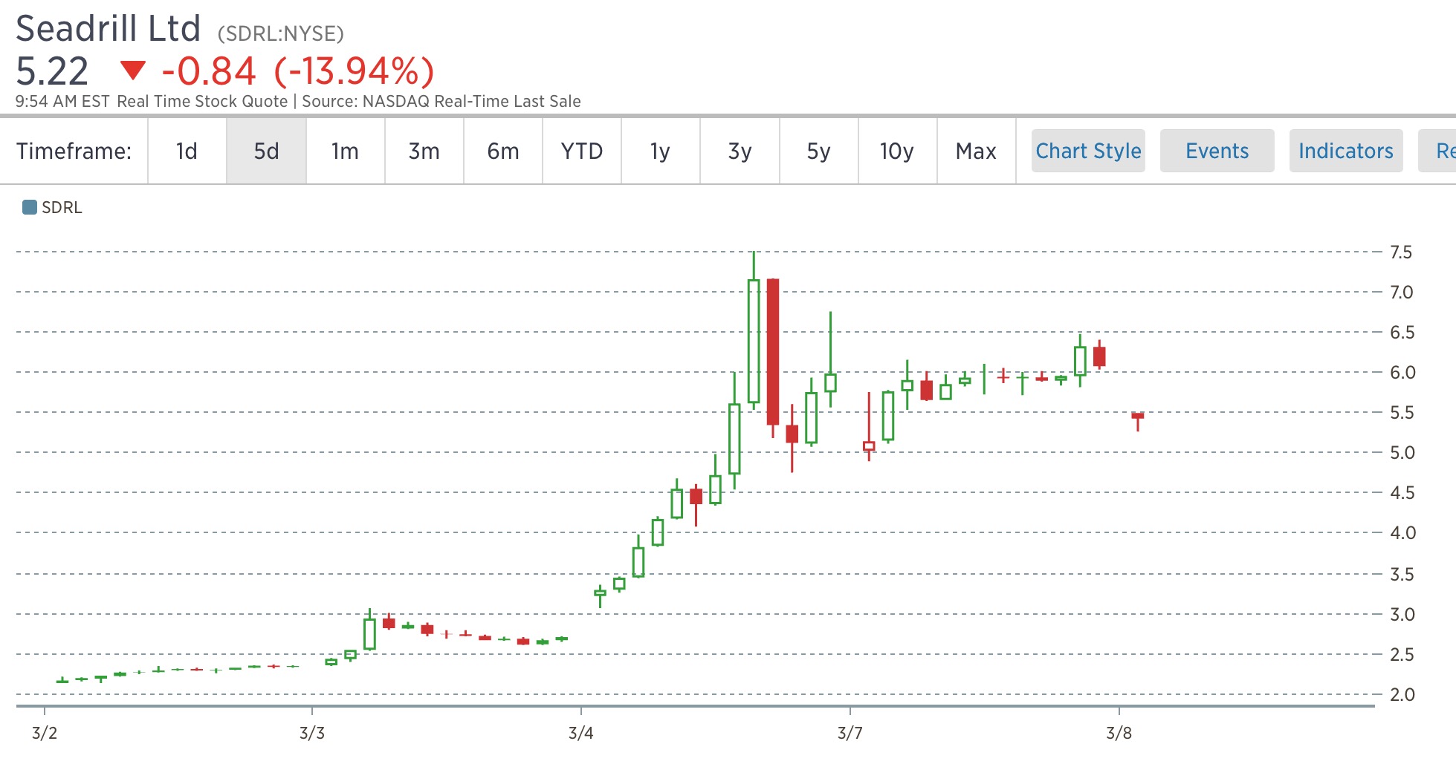Select the 5y timeframe
This screenshot has height=767, width=1456.
click(819, 151)
